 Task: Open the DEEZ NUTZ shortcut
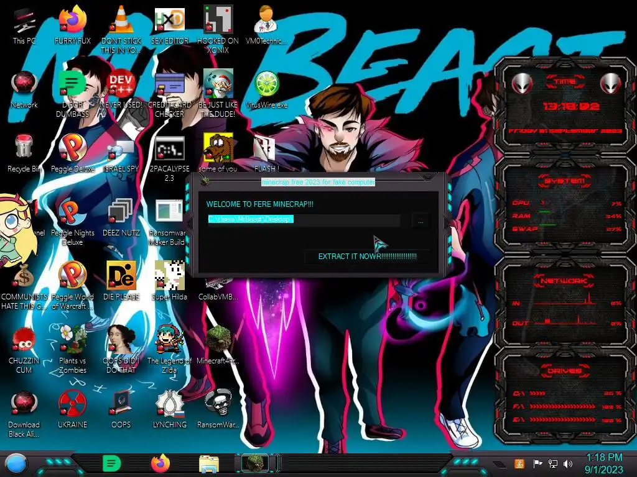pyautogui.click(x=121, y=217)
